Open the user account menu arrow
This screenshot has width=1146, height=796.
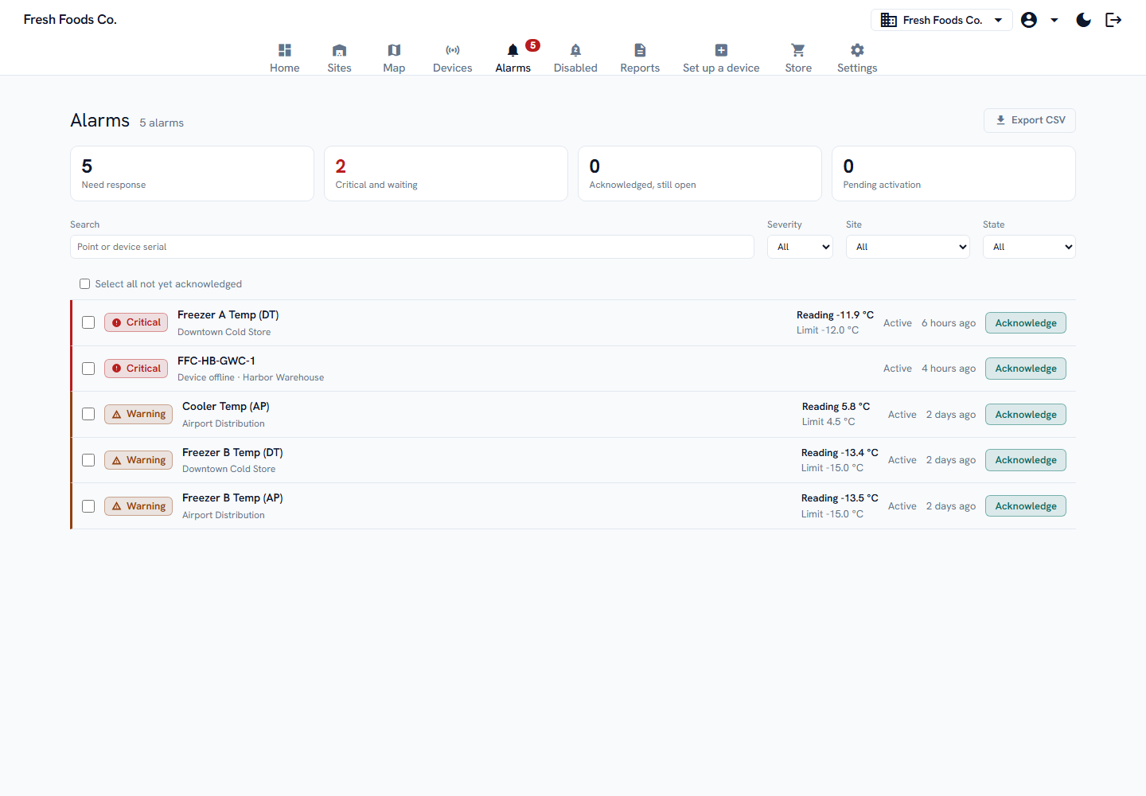pyautogui.click(x=1054, y=20)
